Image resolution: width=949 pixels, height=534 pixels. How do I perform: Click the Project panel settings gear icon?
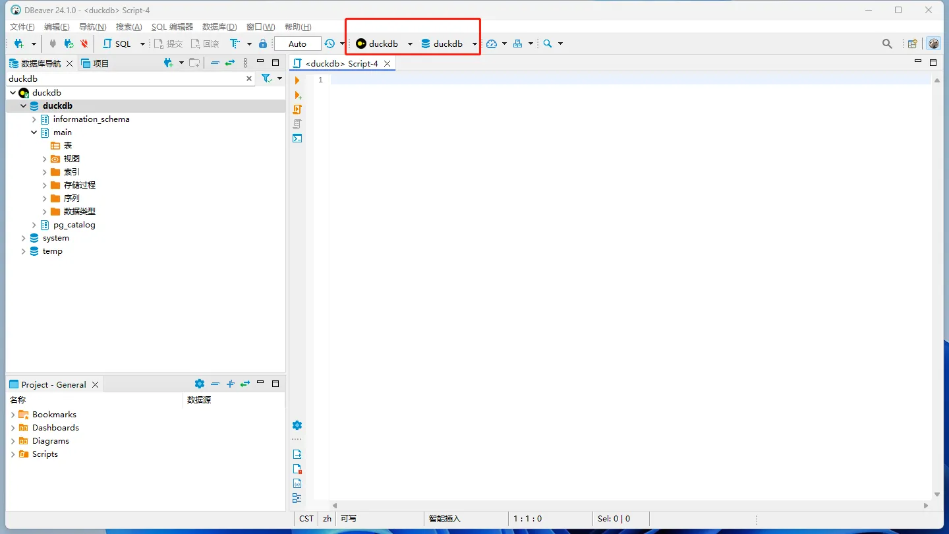click(200, 384)
